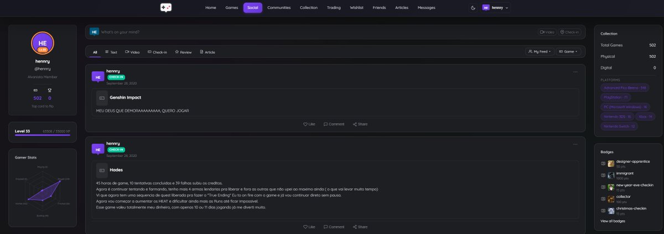664x234 pixels.
Task: Open the Genshin Impact game title
Action: 126,97
